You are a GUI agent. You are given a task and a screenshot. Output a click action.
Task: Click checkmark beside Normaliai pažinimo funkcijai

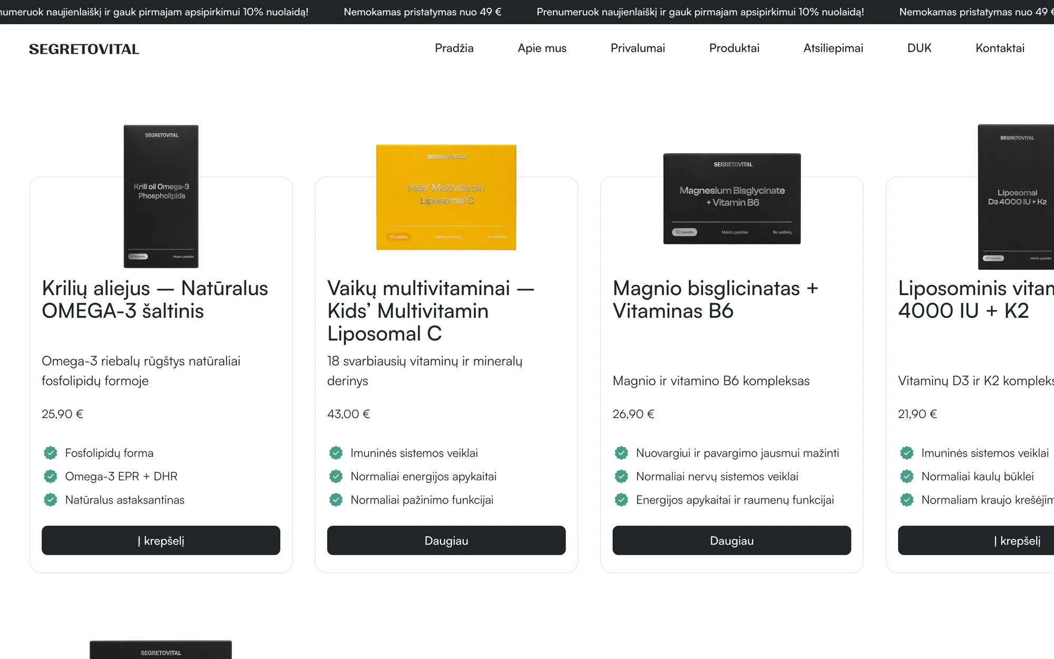point(336,500)
